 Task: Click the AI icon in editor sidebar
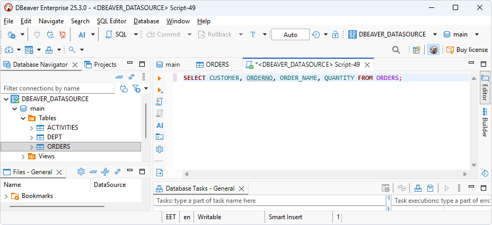pyautogui.click(x=160, y=125)
